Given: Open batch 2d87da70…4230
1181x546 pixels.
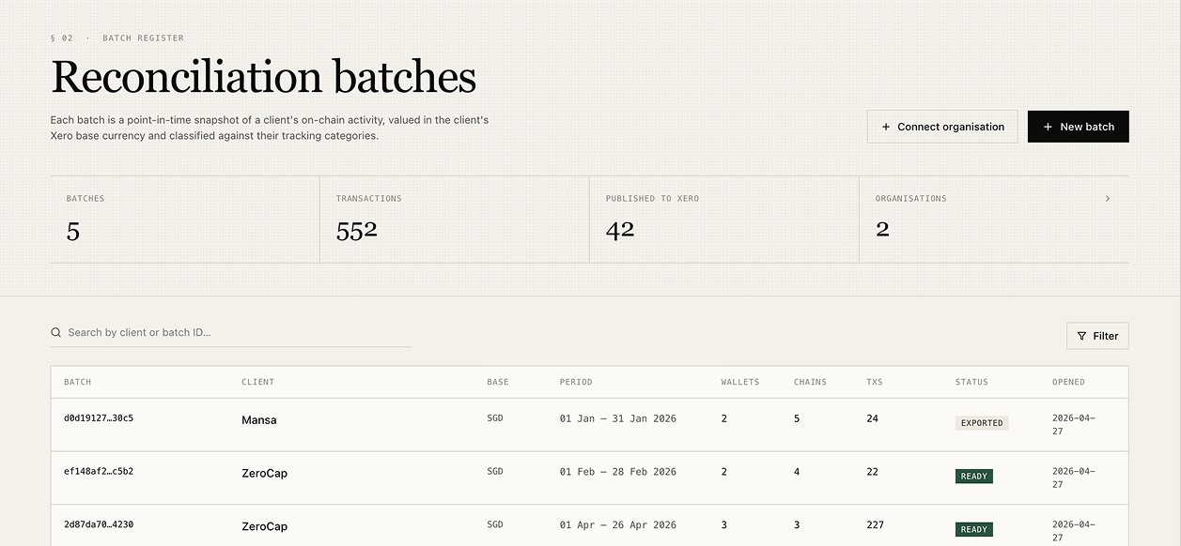Looking at the screenshot, I should (x=99, y=525).
